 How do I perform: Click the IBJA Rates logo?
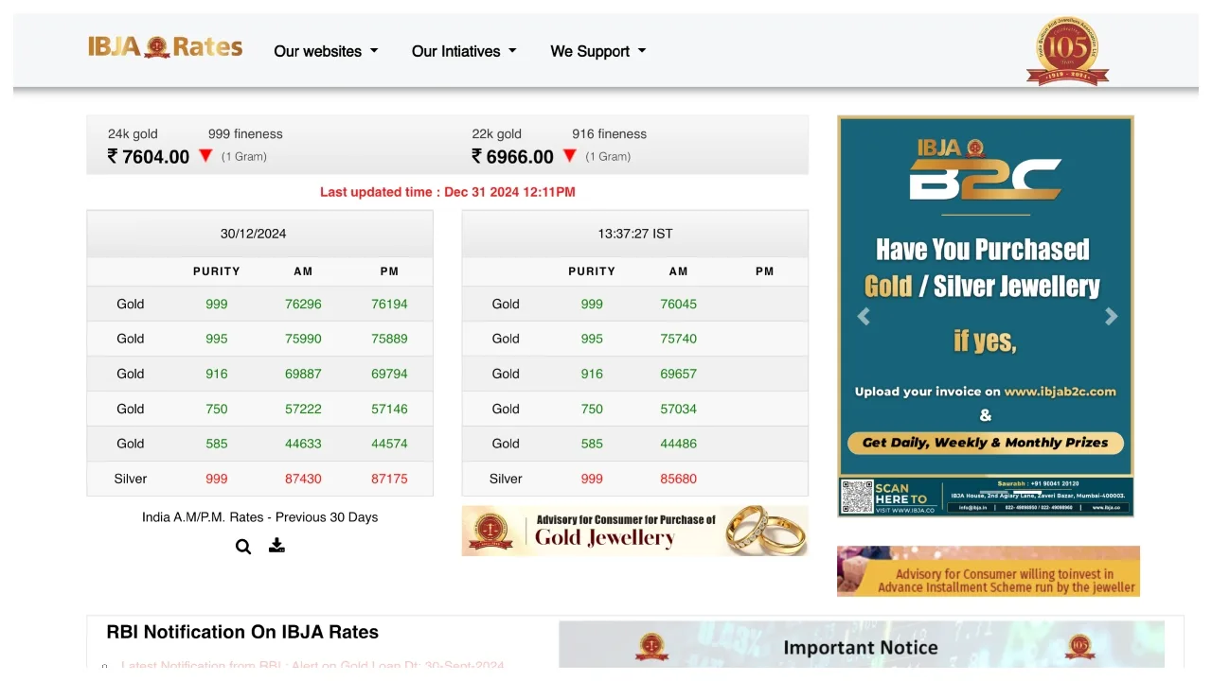pyautogui.click(x=165, y=47)
